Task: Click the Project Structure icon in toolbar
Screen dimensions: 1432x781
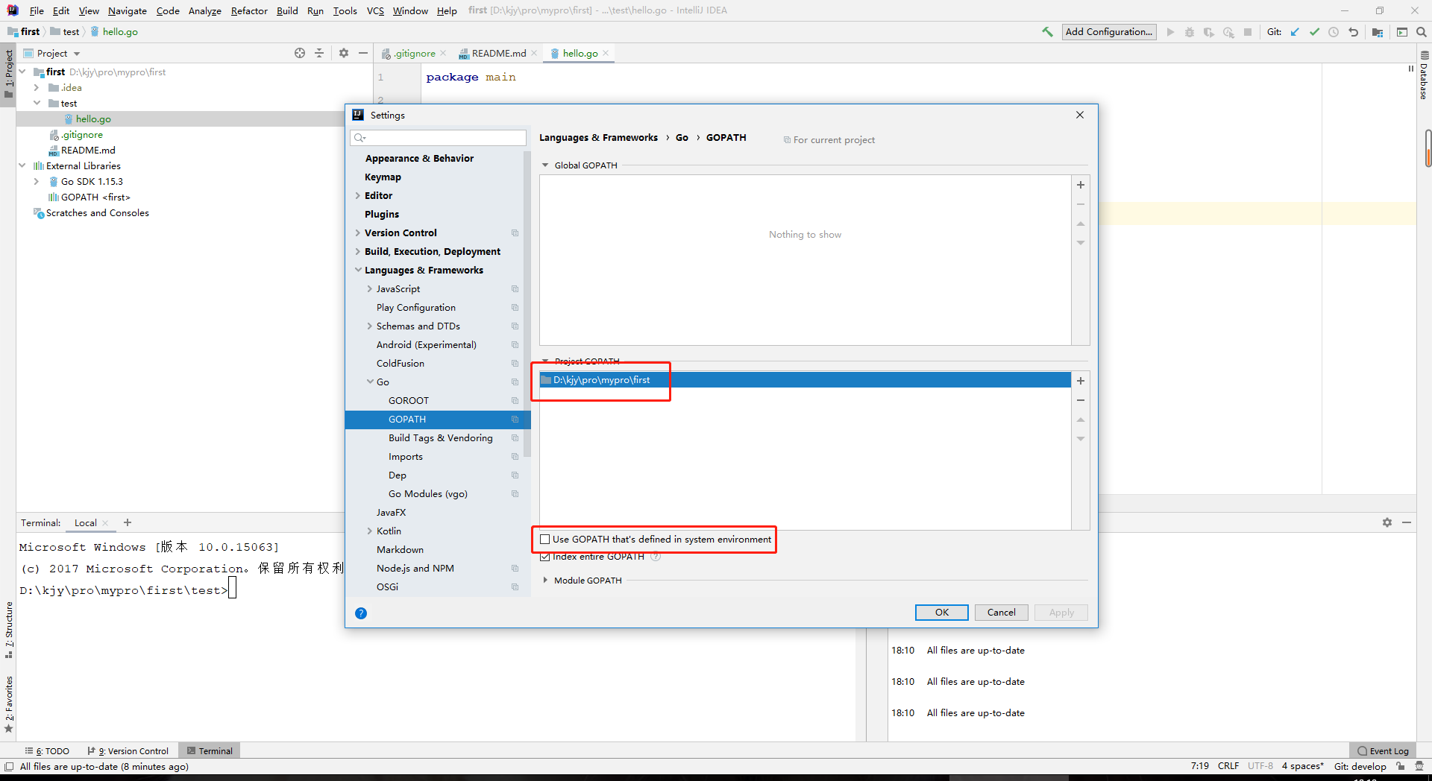Action: (x=1378, y=32)
